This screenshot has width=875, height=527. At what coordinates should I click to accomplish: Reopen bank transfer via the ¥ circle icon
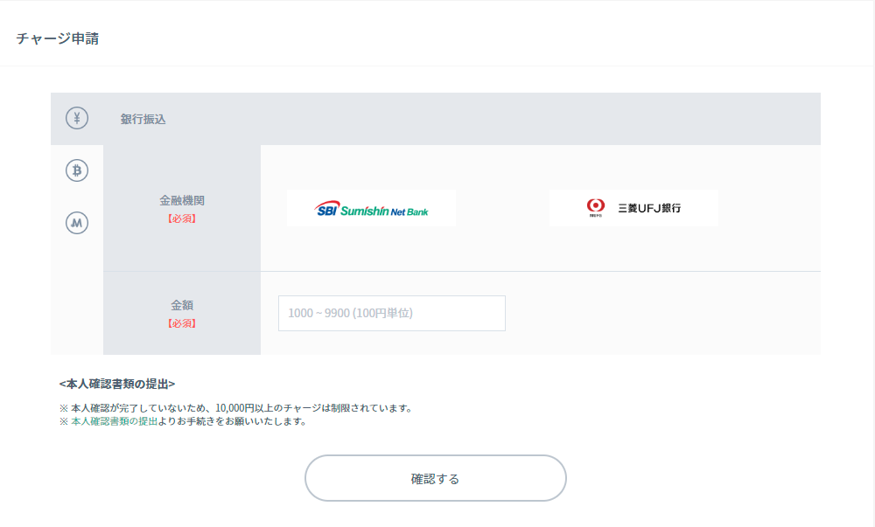coord(76,117)
